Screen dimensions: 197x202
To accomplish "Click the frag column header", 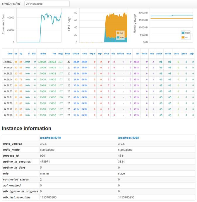I will 60,53.
